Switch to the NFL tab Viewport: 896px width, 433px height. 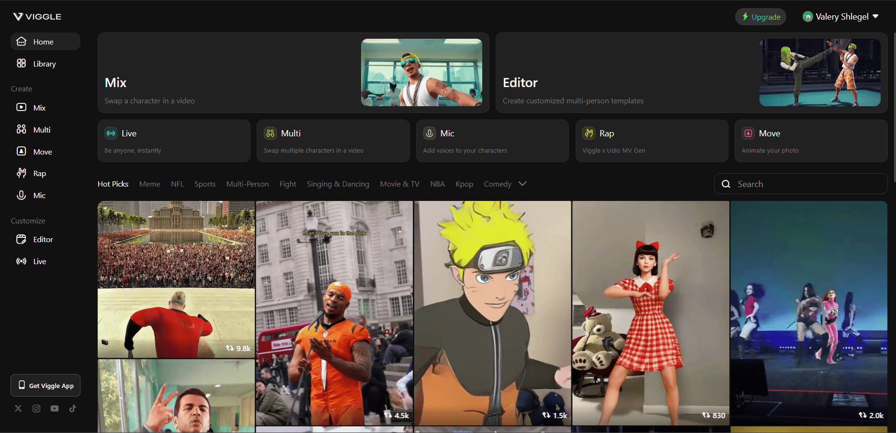(x=177, y=184)
